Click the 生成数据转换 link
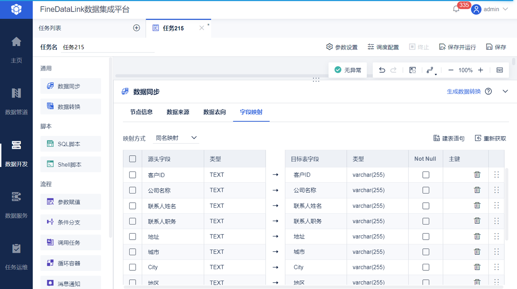The image size is (517, 289). (464, 92)
